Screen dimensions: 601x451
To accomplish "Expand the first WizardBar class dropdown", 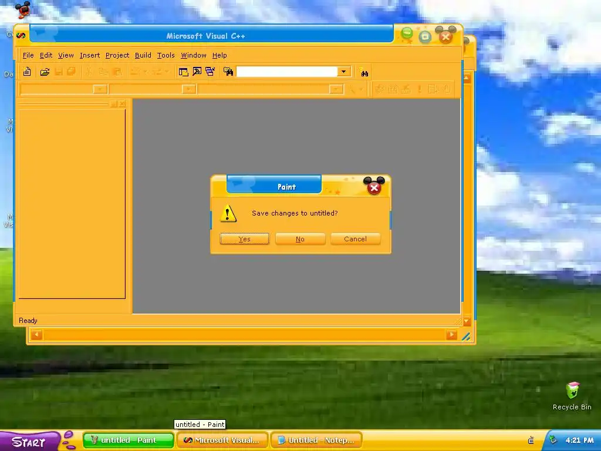I will coord(100,89).
